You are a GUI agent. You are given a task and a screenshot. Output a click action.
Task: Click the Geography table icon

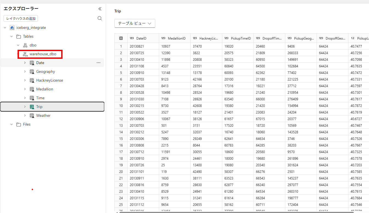pos(32,71)
